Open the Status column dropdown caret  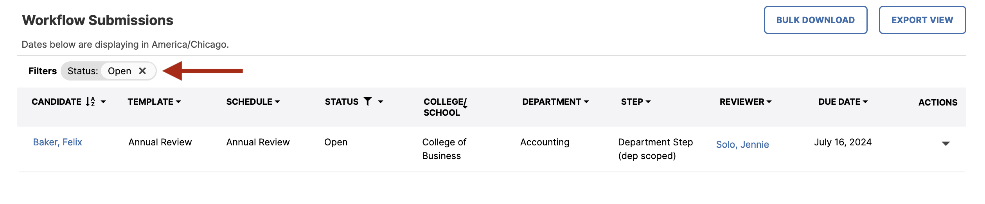[x=381, y=102]
